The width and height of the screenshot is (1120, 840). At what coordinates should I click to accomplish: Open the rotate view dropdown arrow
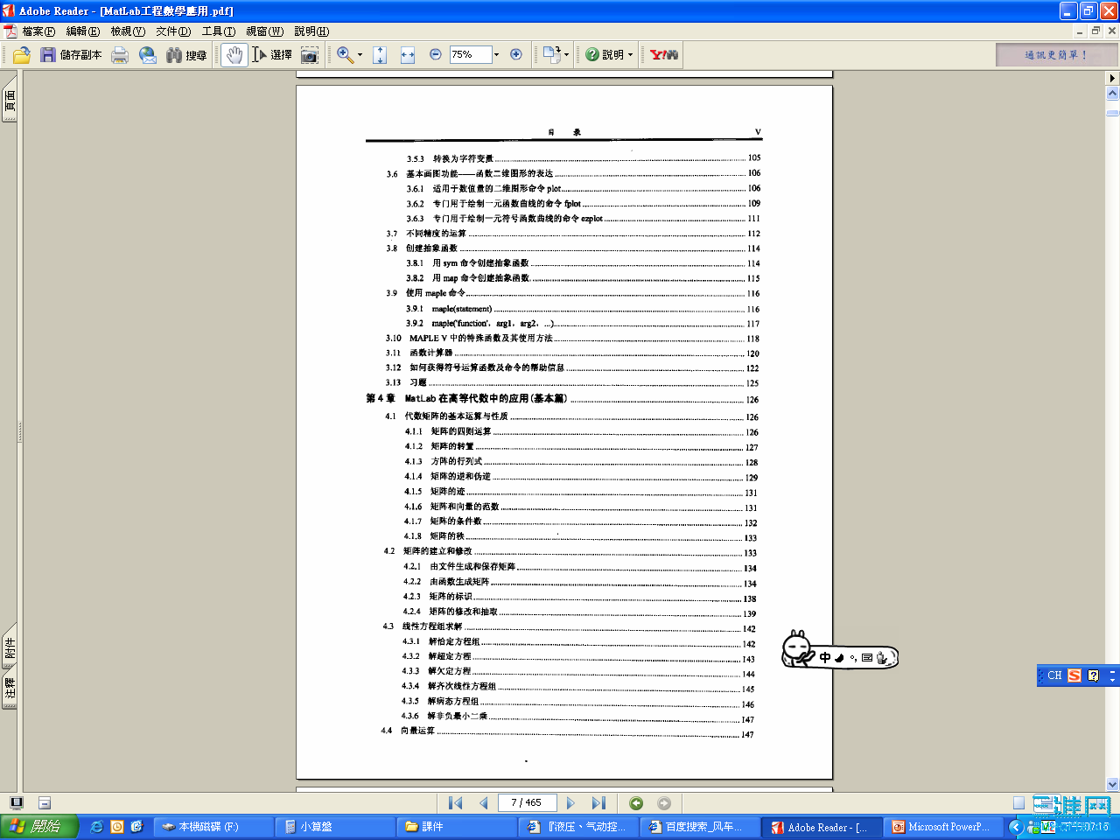[x=566, y=55]
